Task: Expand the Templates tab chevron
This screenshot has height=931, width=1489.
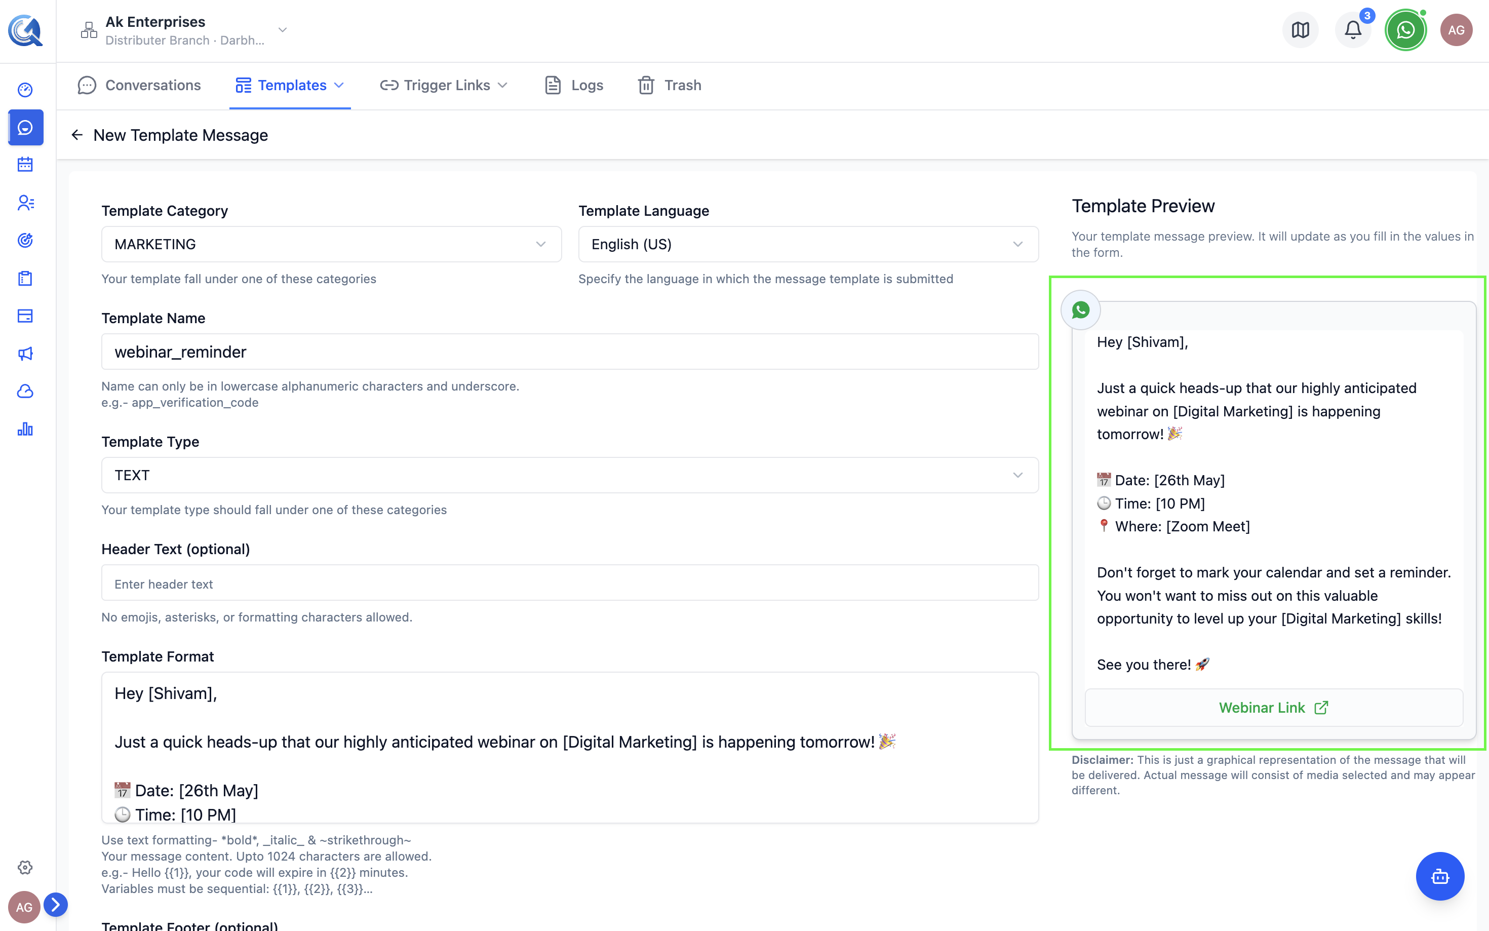Action: 339,85
